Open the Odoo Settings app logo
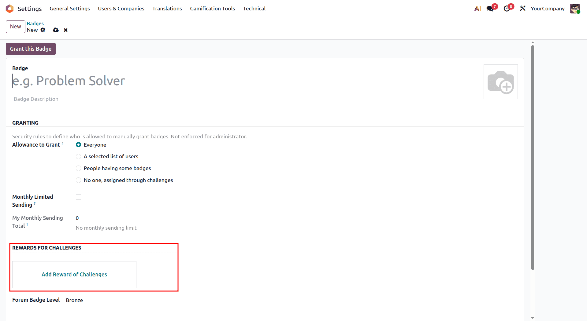Viewport: 587px width, 321px height. pyautogui.click(x=9, y=9)
